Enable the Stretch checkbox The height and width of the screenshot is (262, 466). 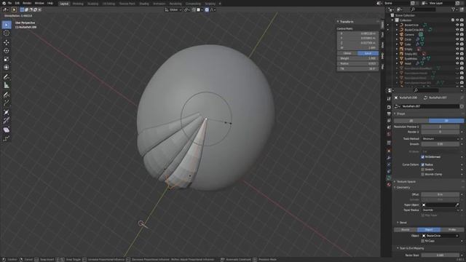422,170
